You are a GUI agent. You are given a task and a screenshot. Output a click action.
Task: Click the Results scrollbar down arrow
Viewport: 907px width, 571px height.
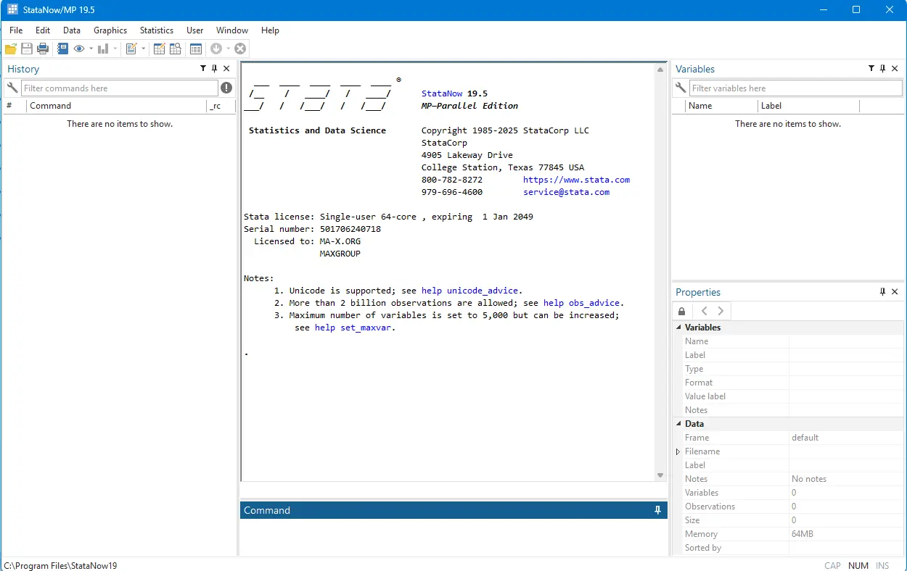(660, 475)
